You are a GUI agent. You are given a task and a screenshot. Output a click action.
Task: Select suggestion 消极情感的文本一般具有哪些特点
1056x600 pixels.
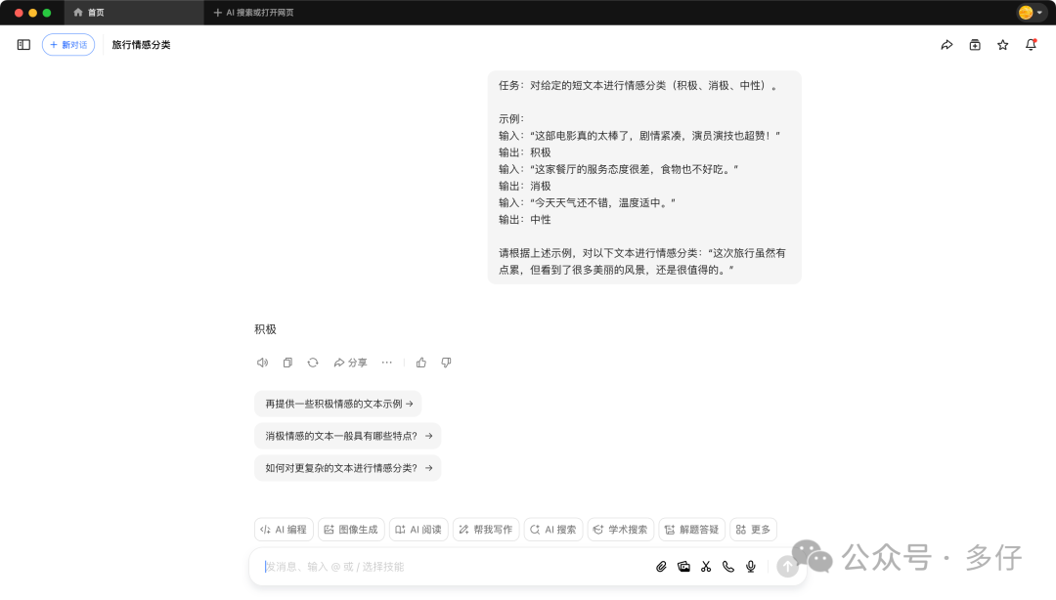point(347,436)
